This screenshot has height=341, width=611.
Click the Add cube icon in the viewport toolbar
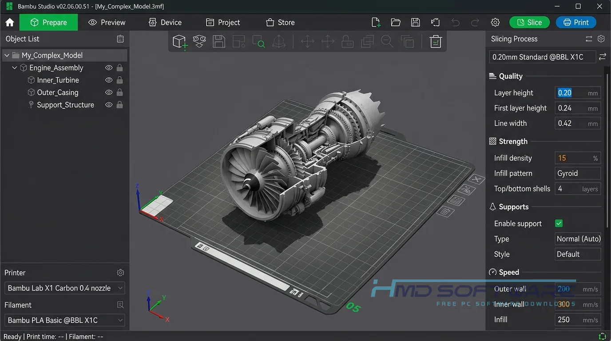179,42
